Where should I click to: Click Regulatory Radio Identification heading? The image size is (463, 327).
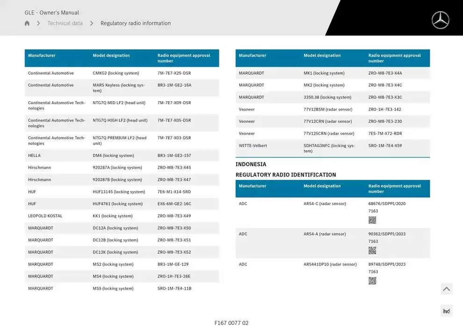point(286,175)
